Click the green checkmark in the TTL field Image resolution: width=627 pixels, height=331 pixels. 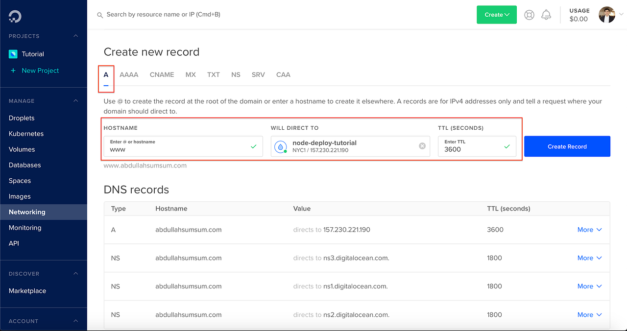tap(507, 146)
